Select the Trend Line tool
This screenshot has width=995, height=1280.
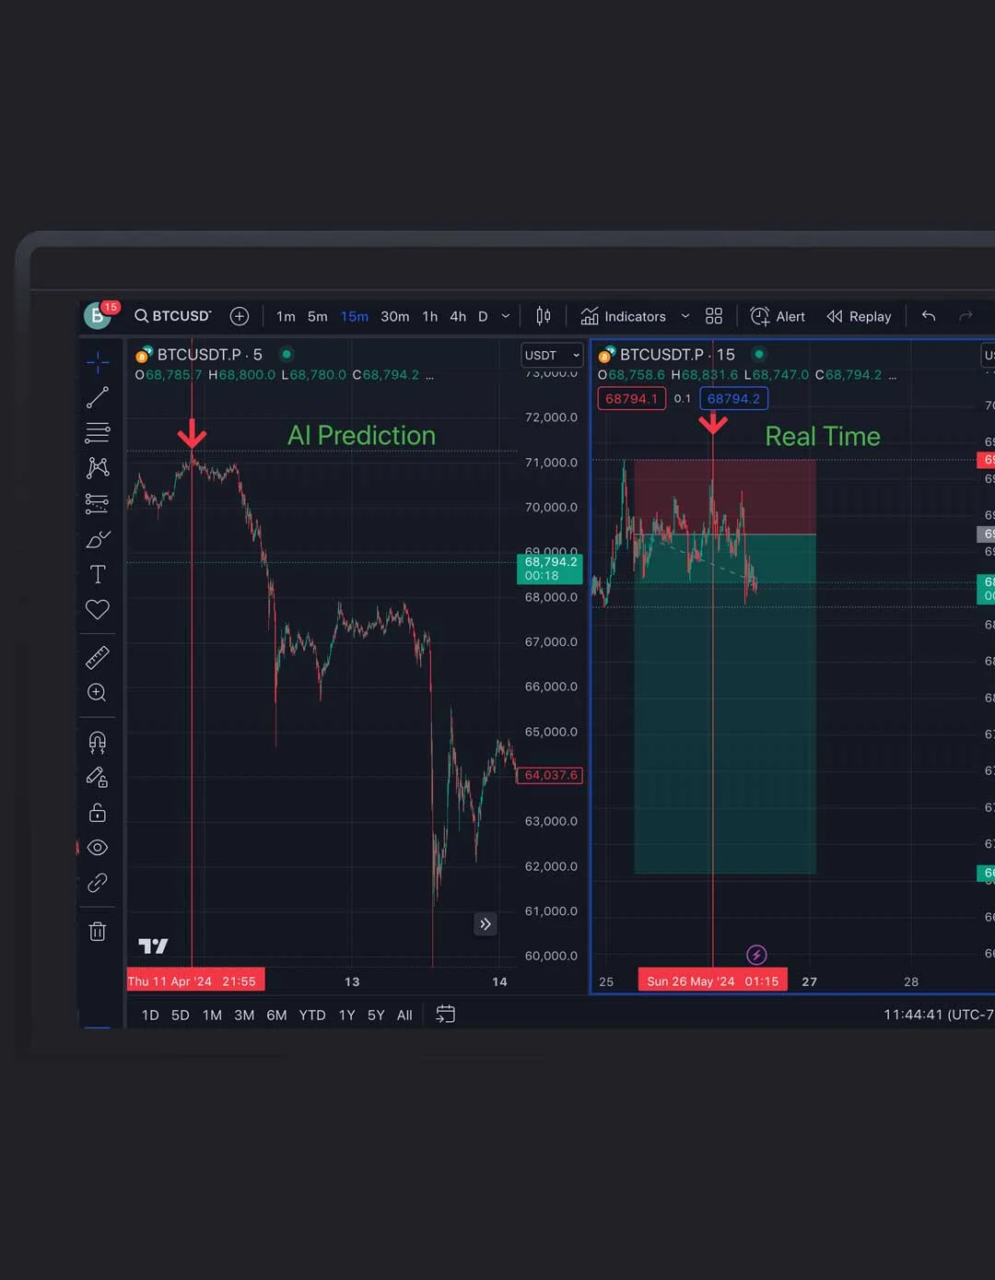point(97,396)
